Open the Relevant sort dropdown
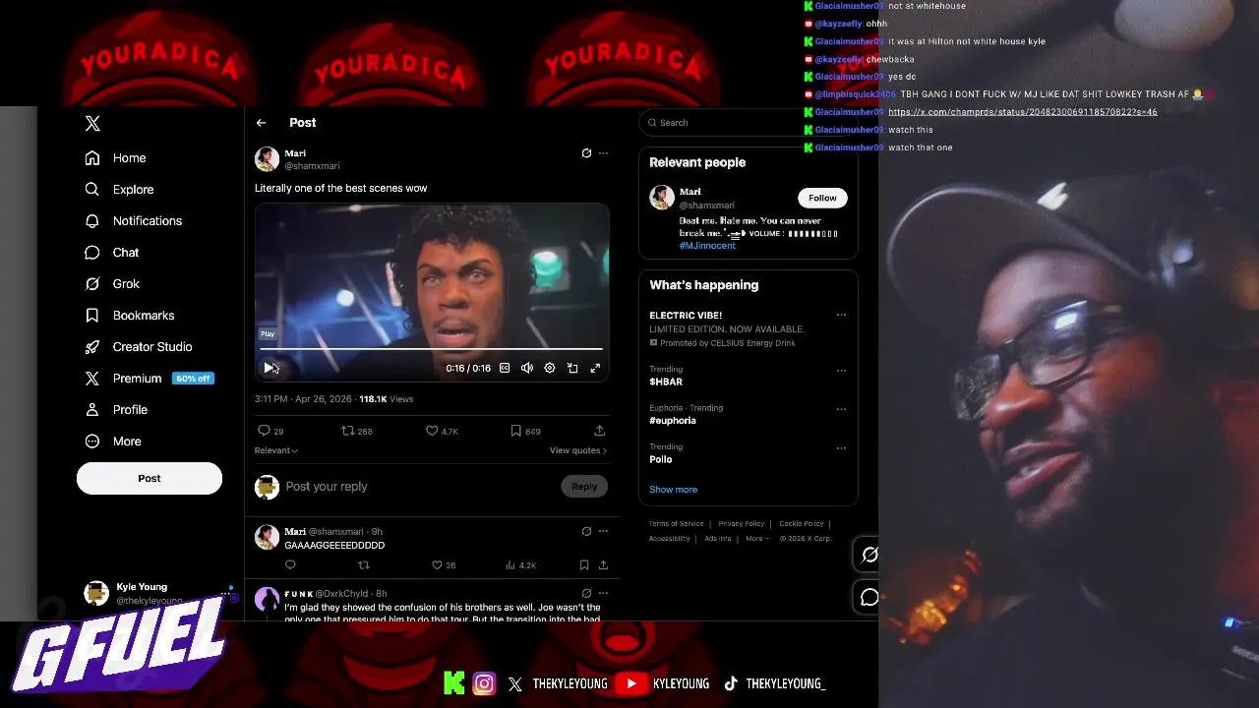The width and height of the screenshot is (1259, 708). pyautogui.click(x=276, y=450)
